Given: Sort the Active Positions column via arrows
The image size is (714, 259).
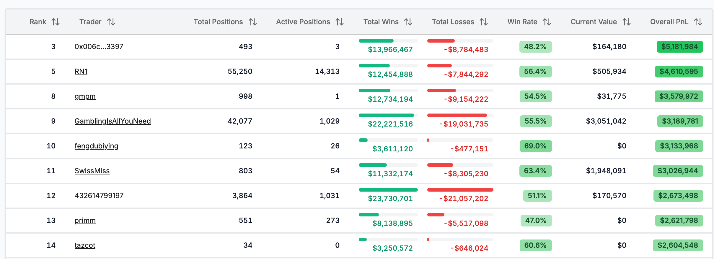Looking at the screenshot, I should tap(340, 22).
